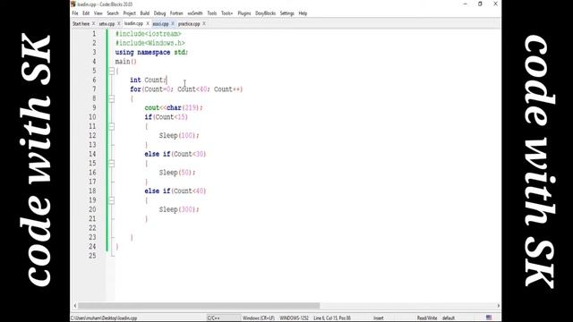Click the 'int Count;' line
This screenshot has width=573, height=322.
pyautogui.click(x=148, y=80)
